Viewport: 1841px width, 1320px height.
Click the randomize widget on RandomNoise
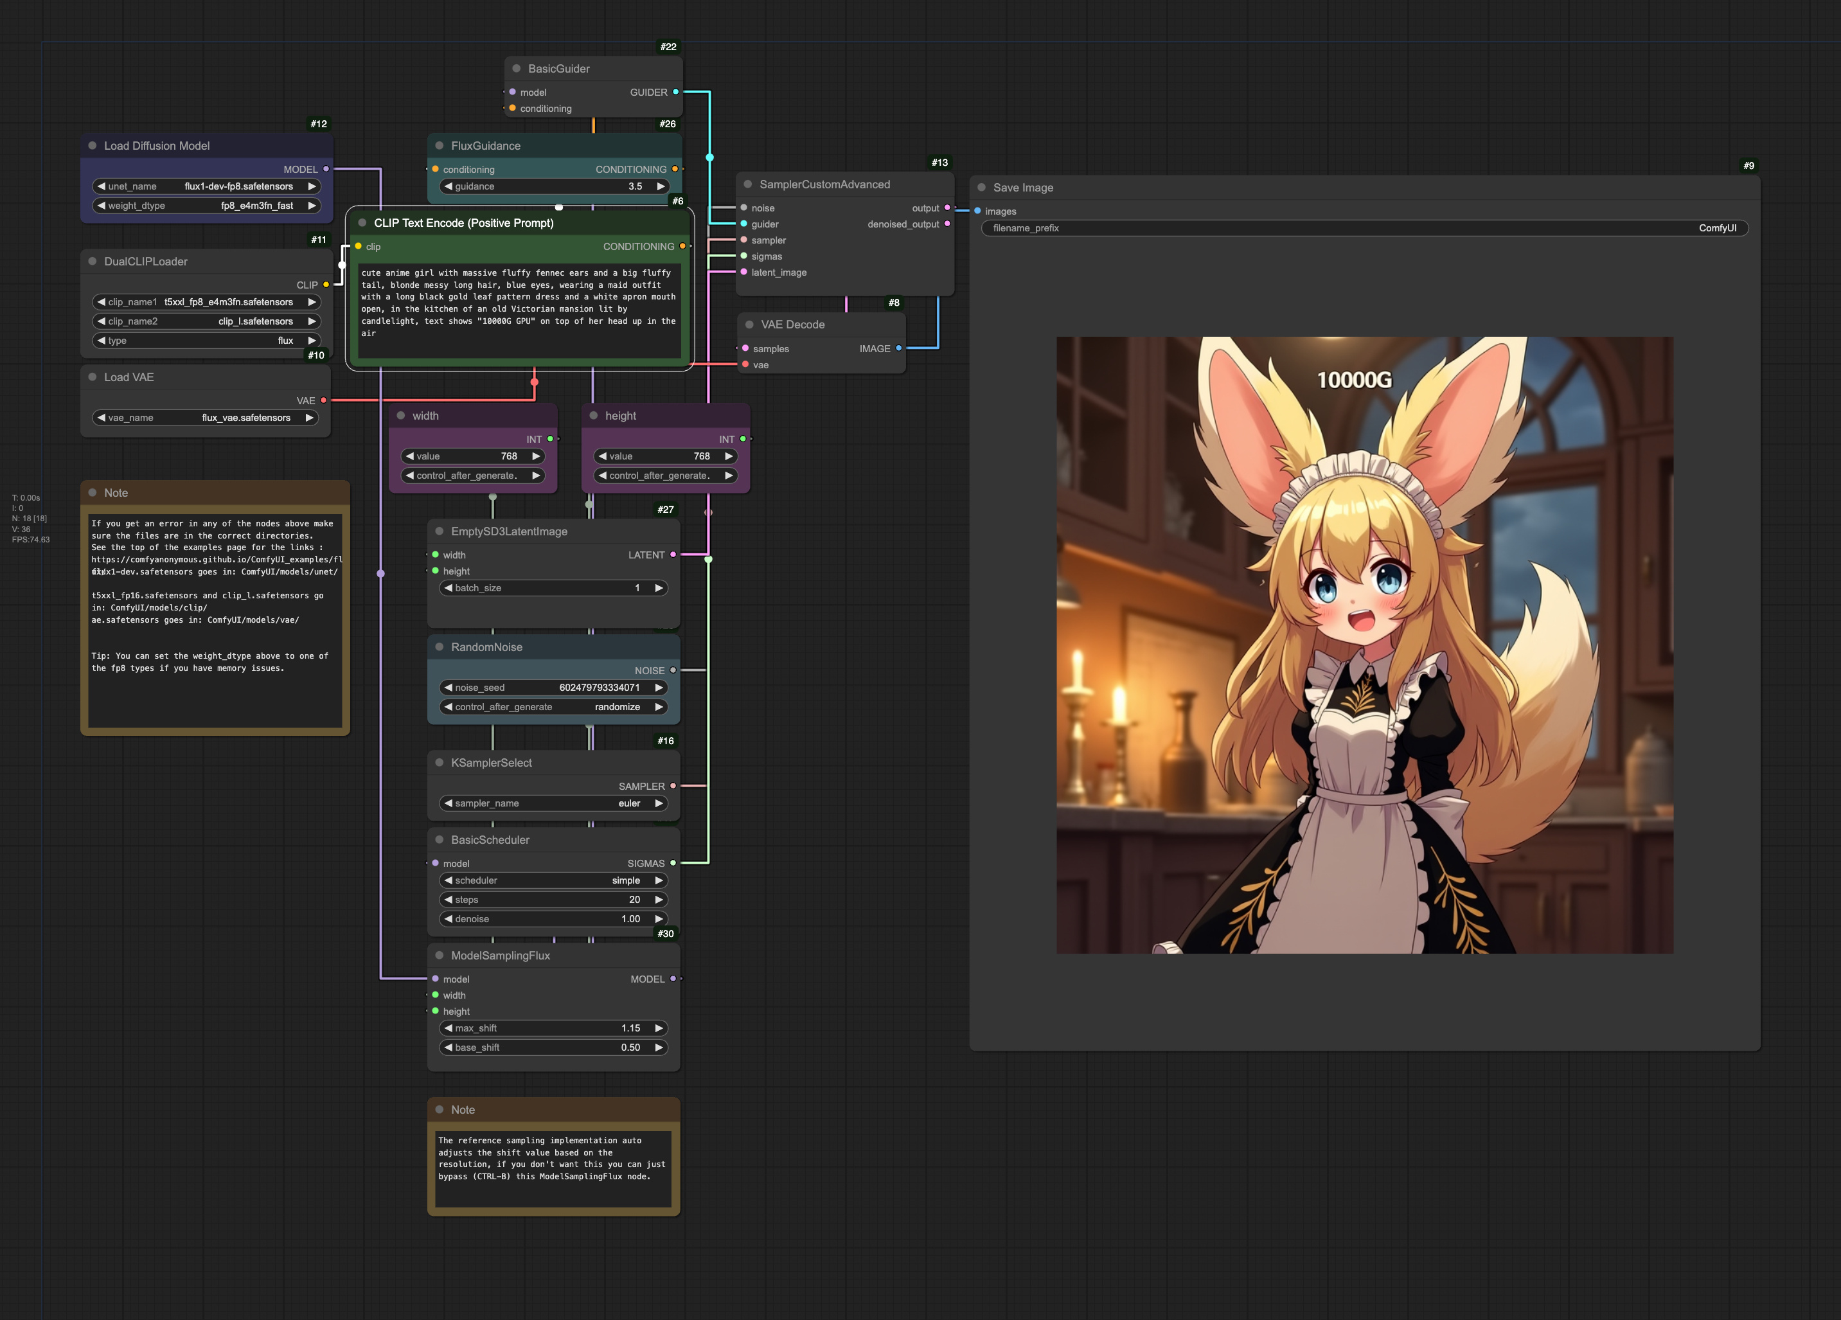619,706
